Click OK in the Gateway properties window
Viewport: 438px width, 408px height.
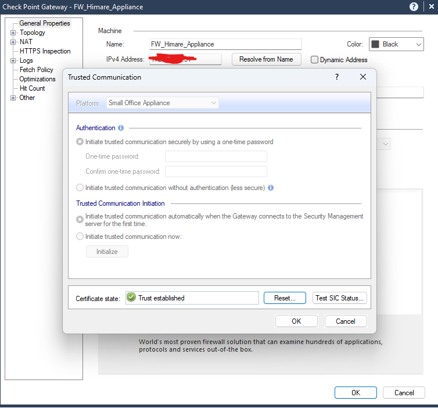pyautogui.click(x=356, y=393)
